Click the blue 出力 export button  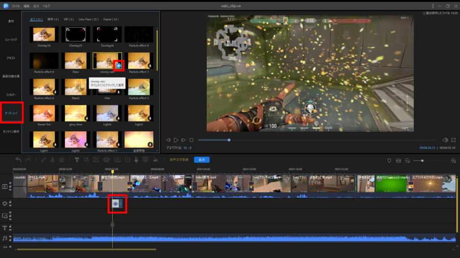click(x=202, y=160)
